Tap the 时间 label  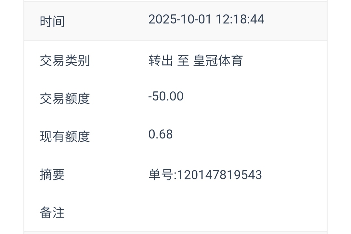click(52, 22)
